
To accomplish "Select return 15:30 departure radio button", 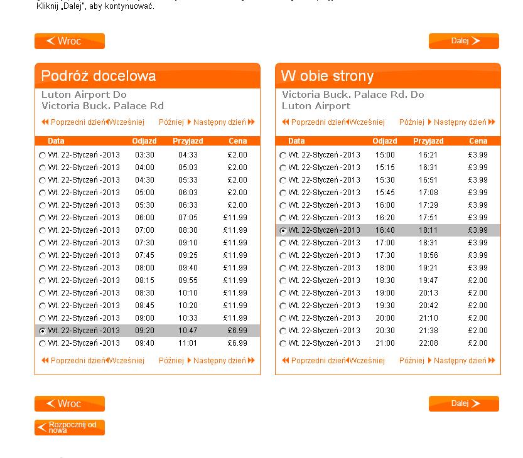I will [283, 180].
